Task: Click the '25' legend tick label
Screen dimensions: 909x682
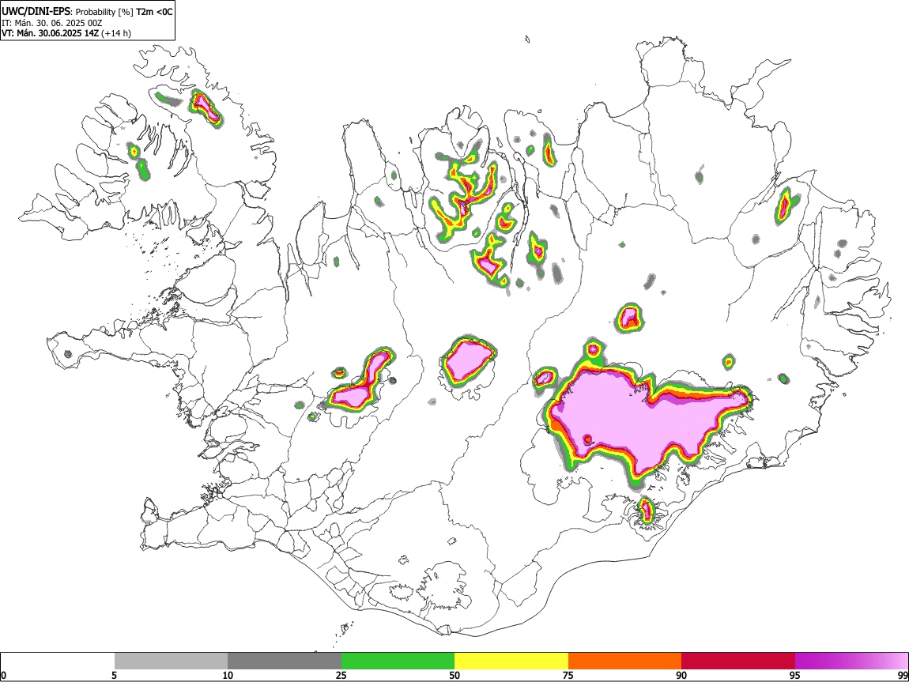Action: 341,675
